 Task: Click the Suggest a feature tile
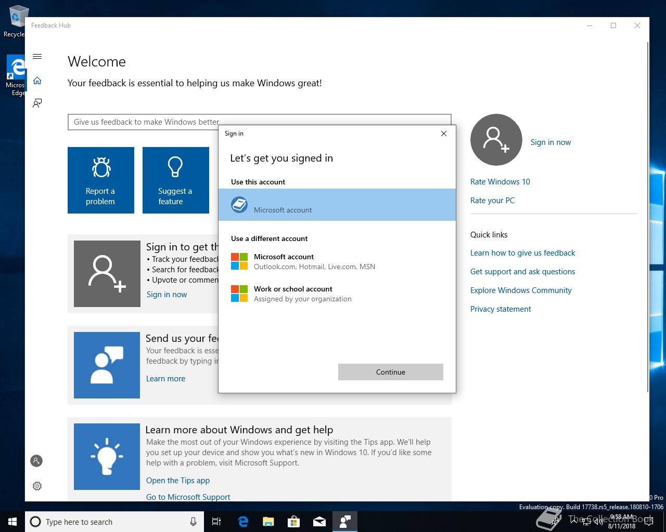point(176,180)
